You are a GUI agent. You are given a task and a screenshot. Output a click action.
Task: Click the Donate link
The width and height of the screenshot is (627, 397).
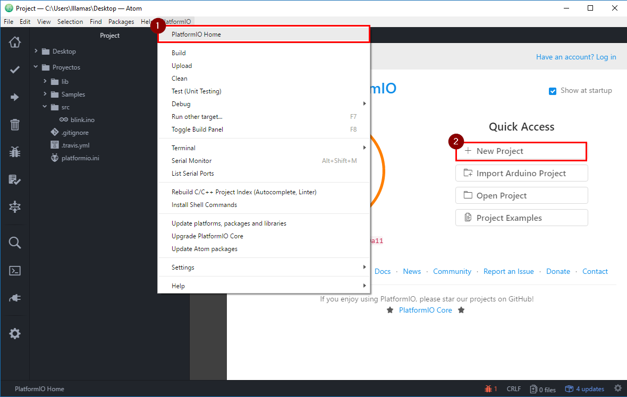(x=558, y=272)
